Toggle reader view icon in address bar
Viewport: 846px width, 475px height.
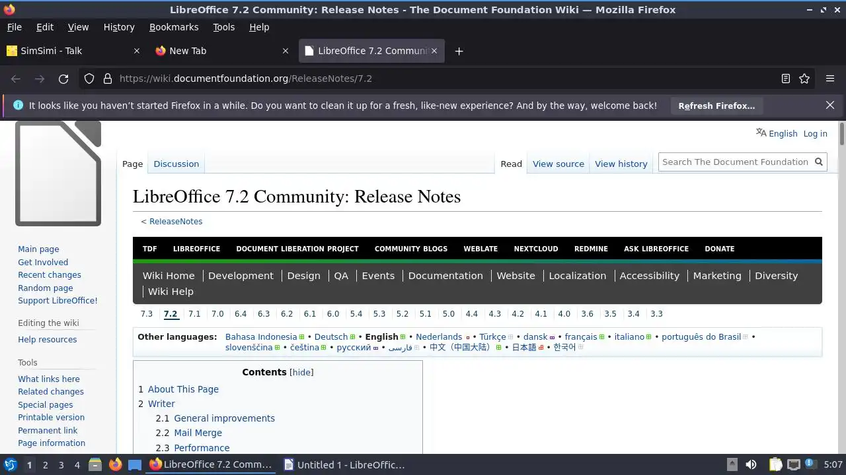[x=786, y=79]
